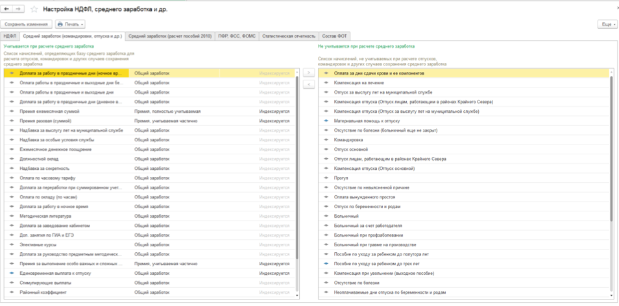
Task: Select the Ежемесячное денежное поощрение row
Action: point(149,150)
